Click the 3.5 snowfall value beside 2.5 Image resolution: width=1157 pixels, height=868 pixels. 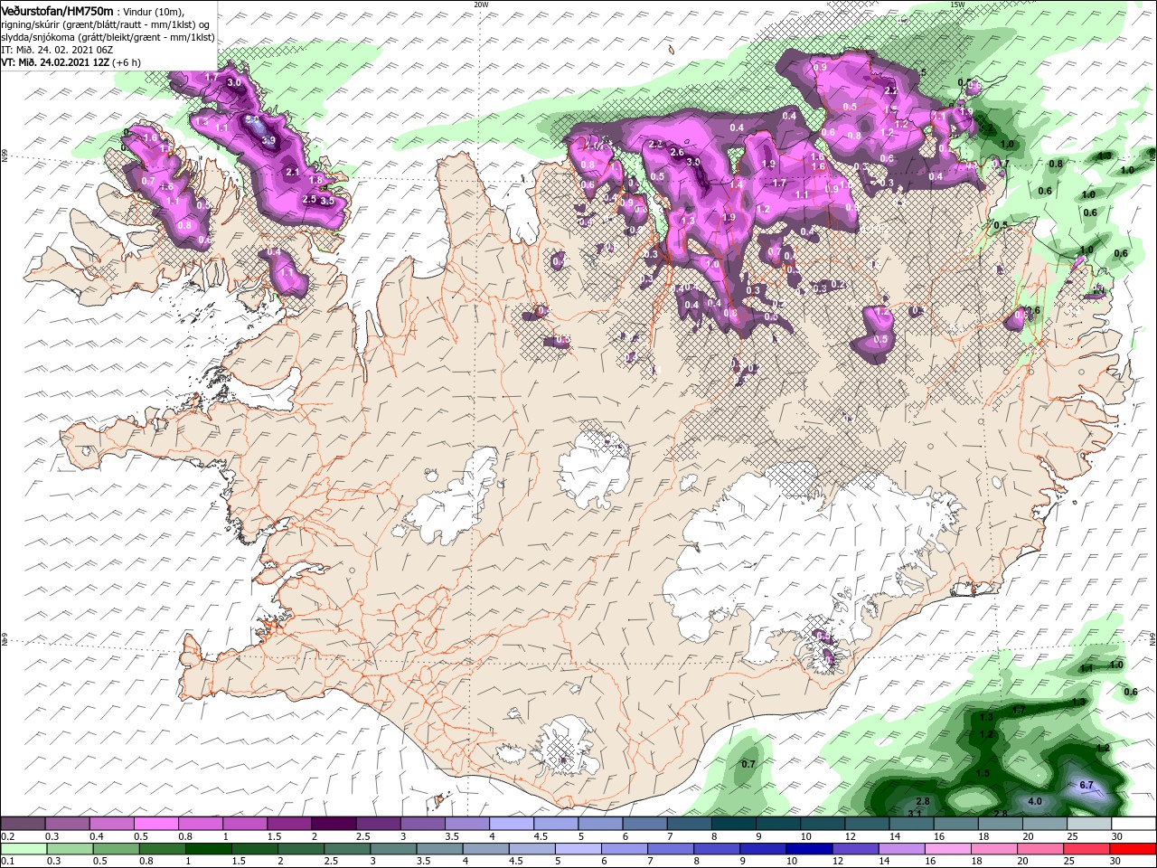(x=327, y=201)
